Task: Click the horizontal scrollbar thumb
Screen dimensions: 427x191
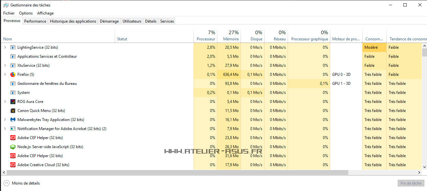Action: [177, 173]
